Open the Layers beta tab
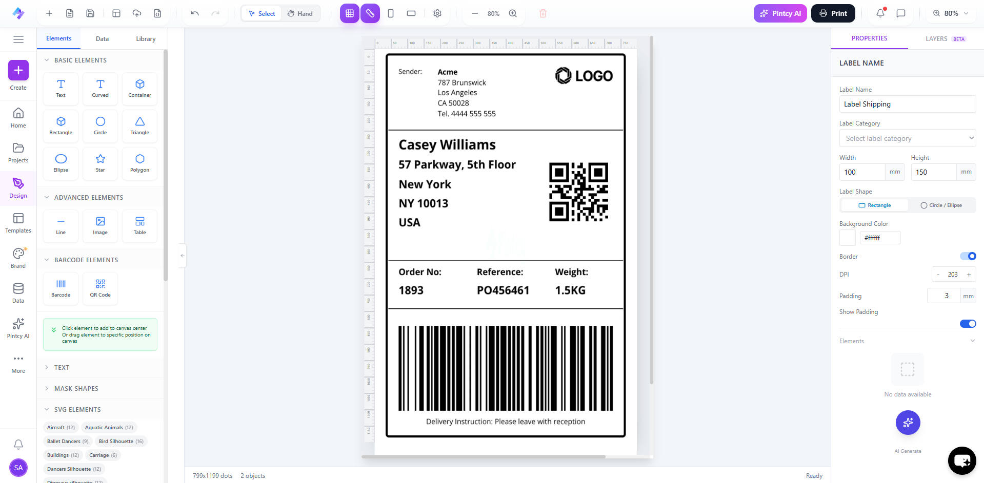The width and height of the screenshot is (984, 483). 946,39
